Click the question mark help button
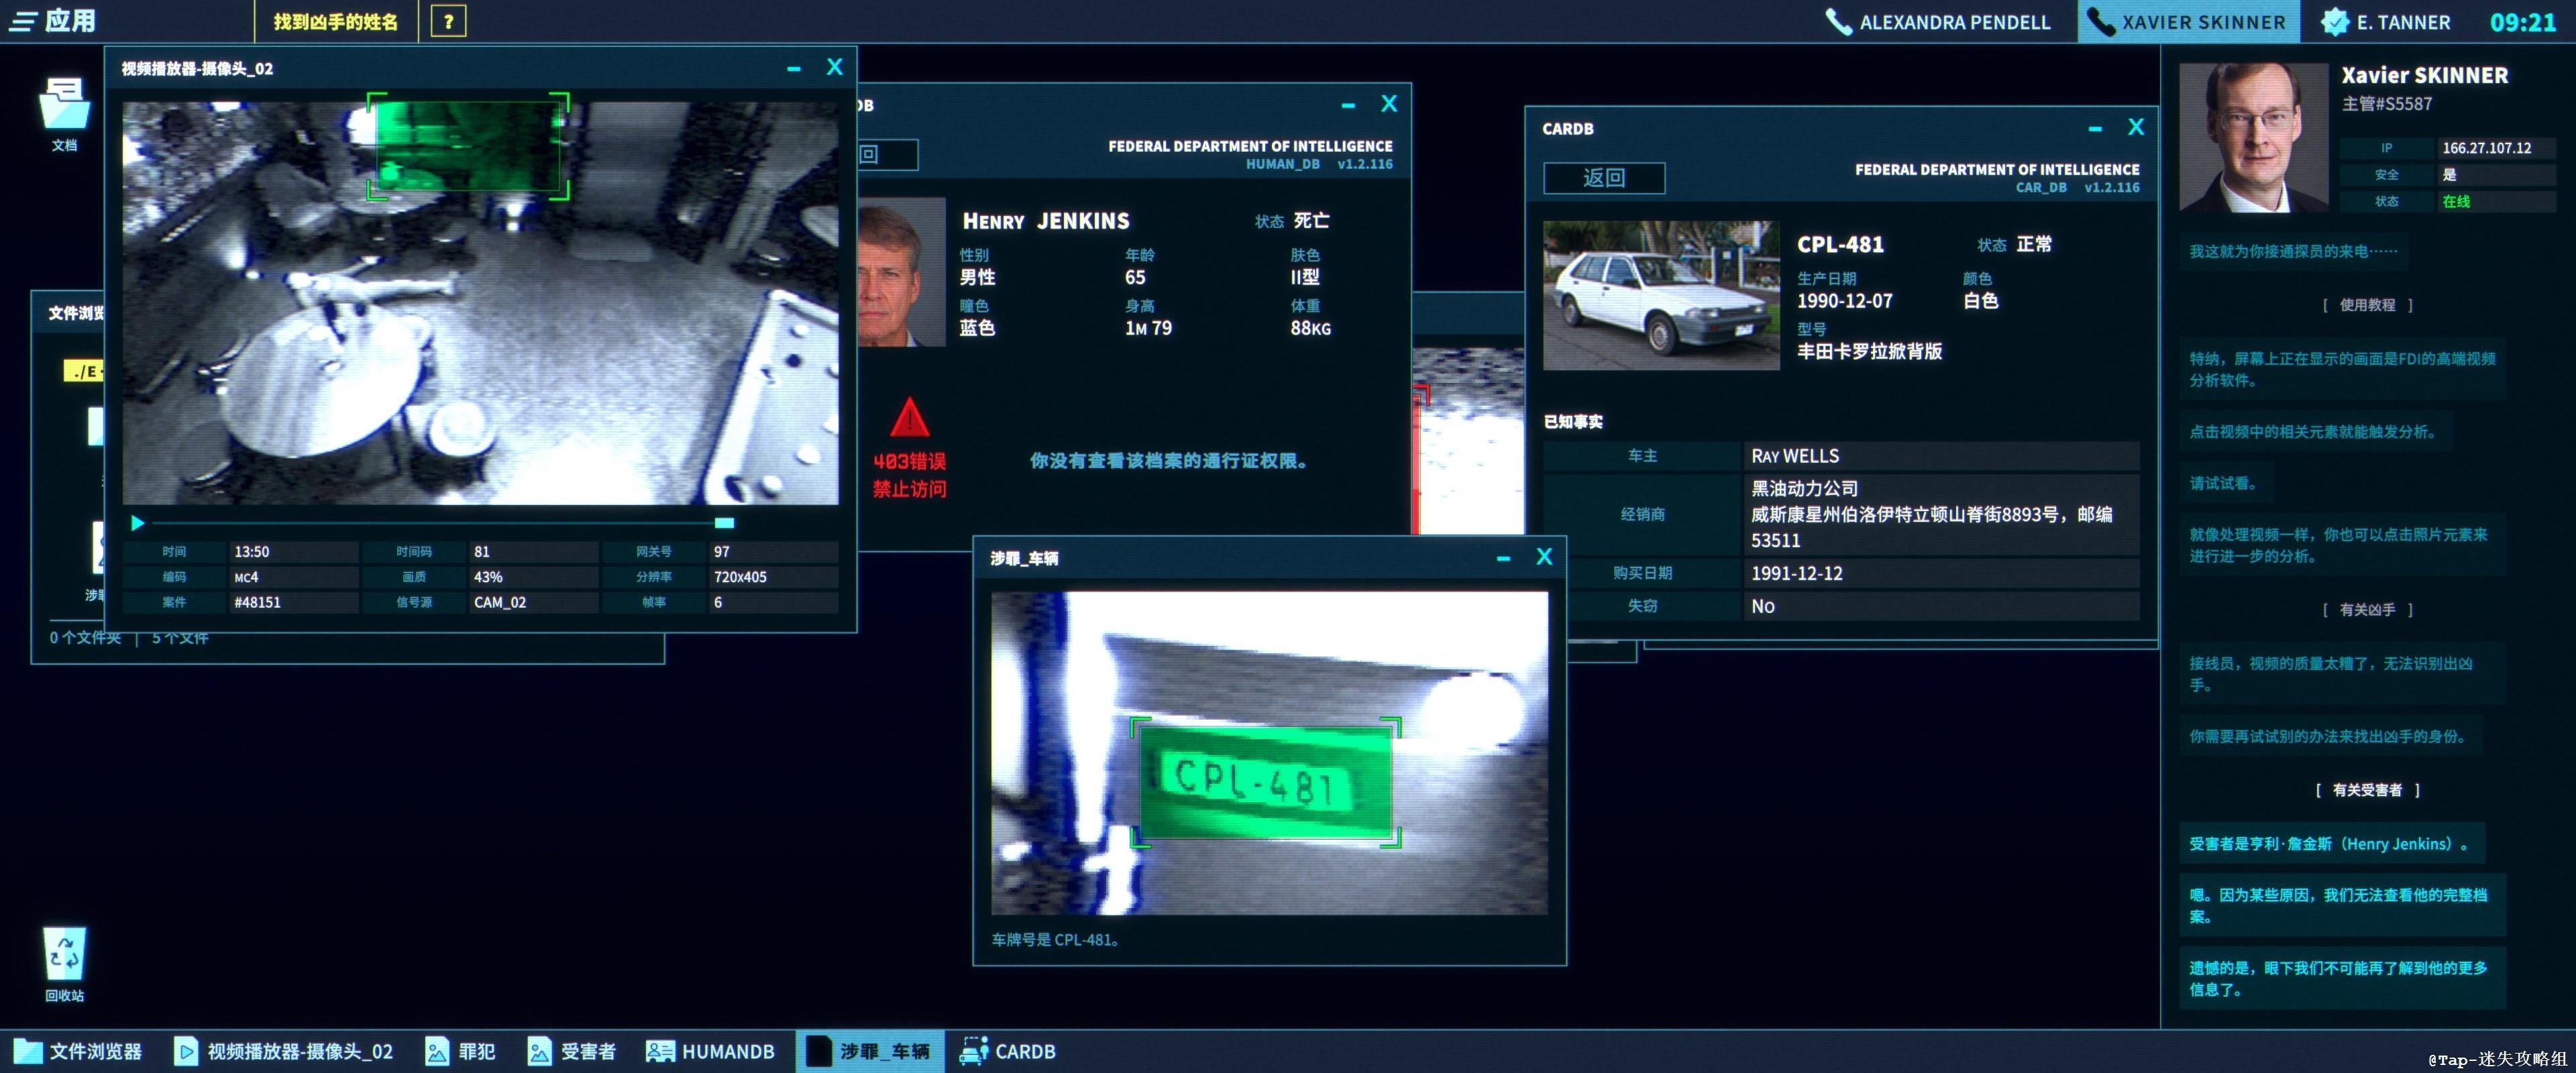Image resolution: width=2576 pixels, height=1073 pixels. pyautogui.click(x=448, y=21)
